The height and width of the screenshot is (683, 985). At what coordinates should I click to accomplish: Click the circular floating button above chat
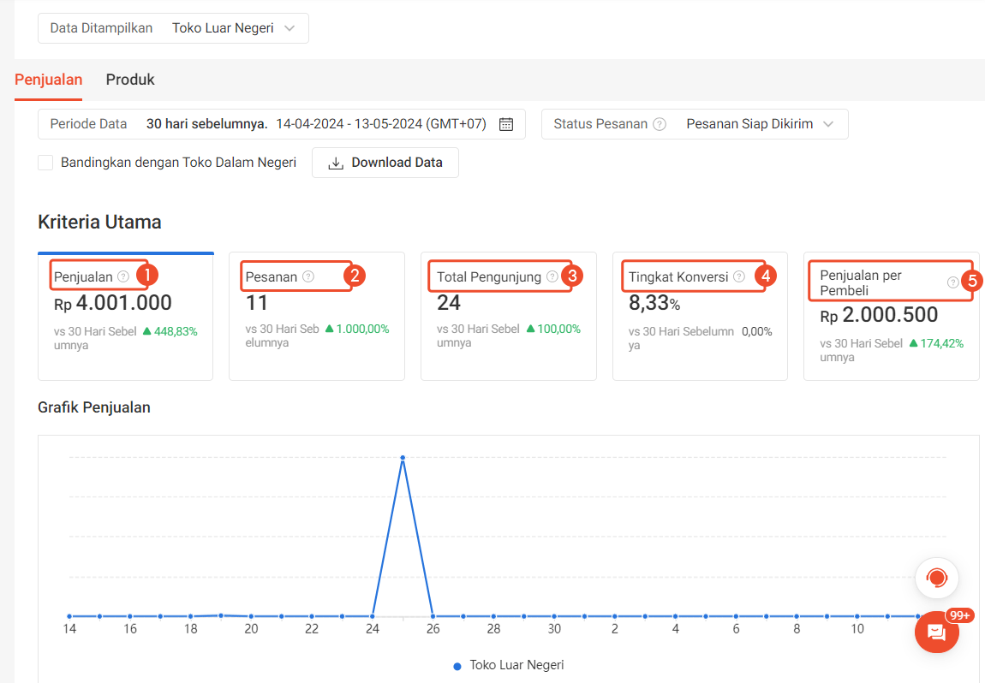coord(936,578)
